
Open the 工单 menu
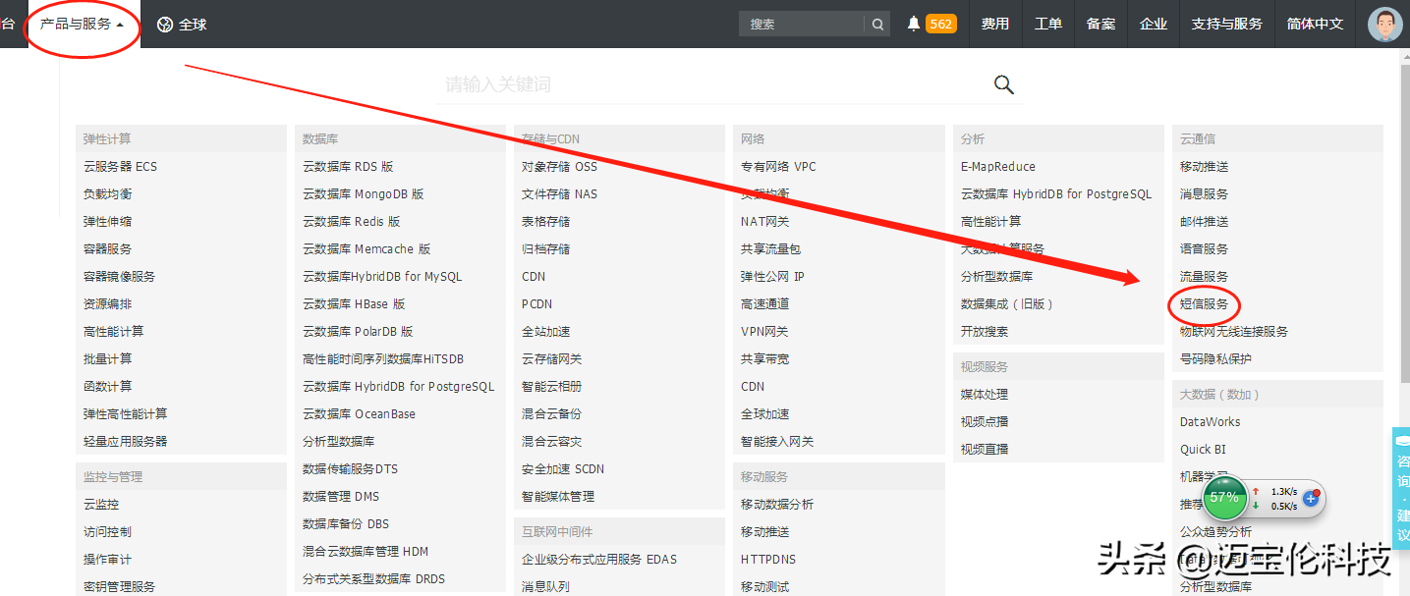(x=1048, y=24)
